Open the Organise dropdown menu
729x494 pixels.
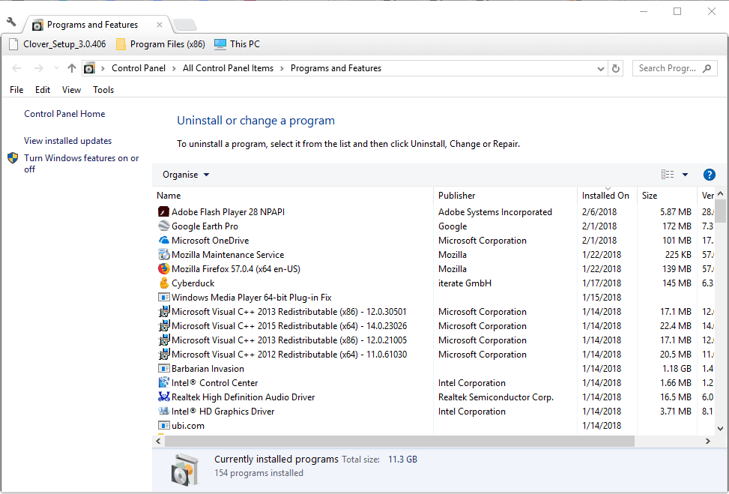(185, 175)
